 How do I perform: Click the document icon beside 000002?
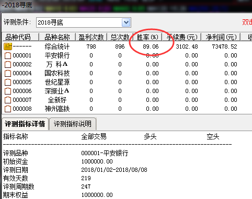click(x=8, y=65)
